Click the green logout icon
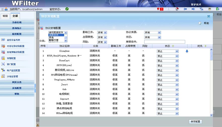Screen dimensions: 222x127 click(x=217, y=9)
